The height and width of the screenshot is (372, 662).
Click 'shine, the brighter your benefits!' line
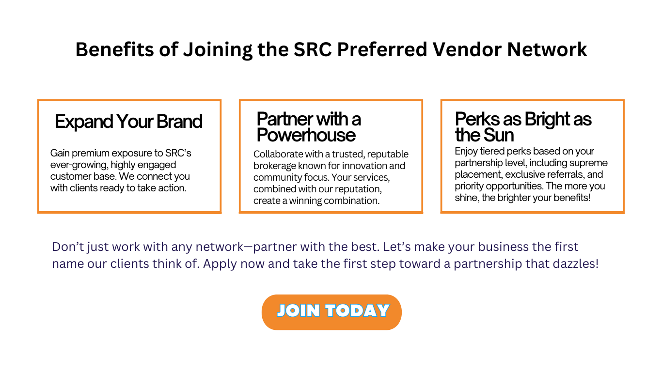click(522, 198)
